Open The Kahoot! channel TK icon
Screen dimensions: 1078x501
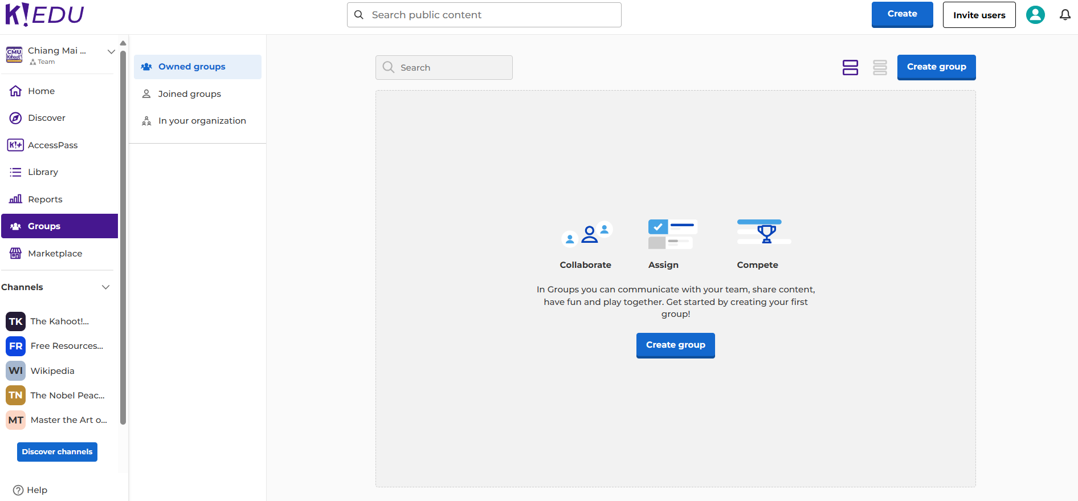(x=15, y=321)
